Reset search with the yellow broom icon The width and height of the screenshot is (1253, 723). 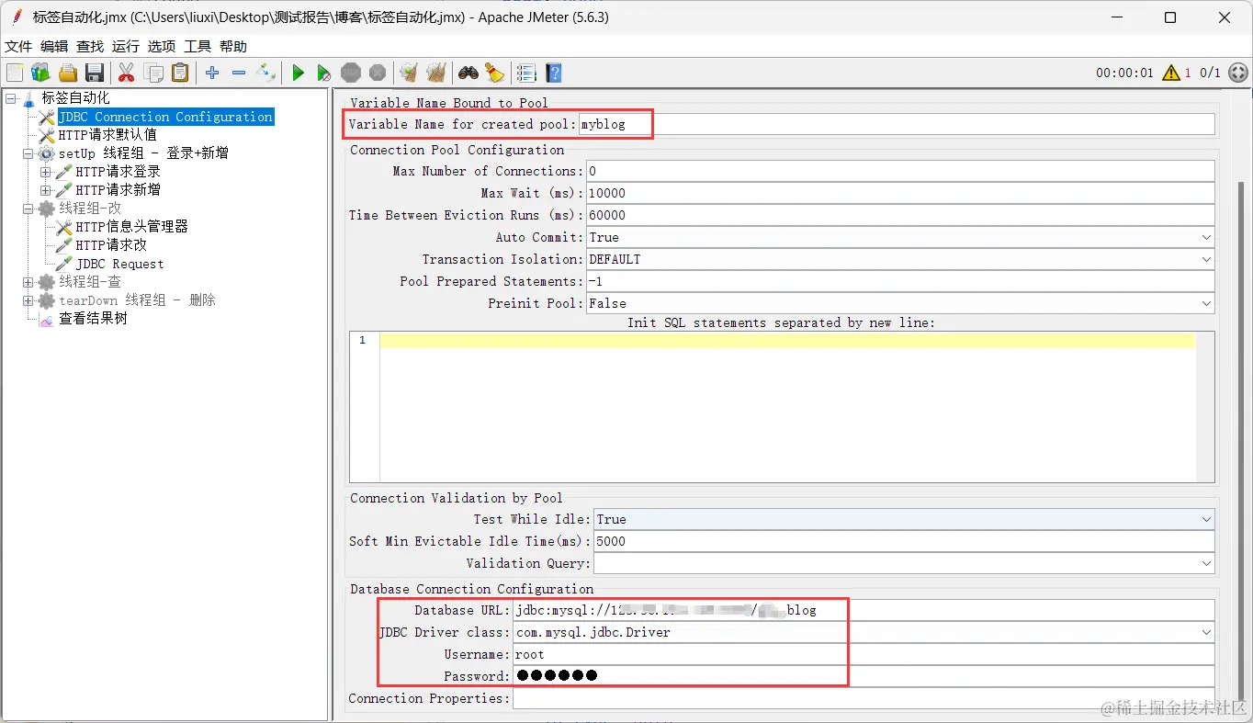click(x=495, y=73)
